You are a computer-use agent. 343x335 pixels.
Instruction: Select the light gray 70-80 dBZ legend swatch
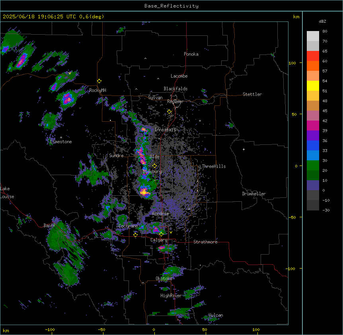(313, 36)
